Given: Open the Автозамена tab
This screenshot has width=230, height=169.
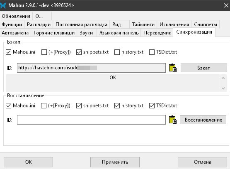Looking at the screenshot, I should coord(15,33).
